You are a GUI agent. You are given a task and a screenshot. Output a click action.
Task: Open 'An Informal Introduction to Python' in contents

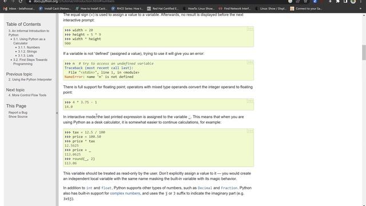coord(29,33)
